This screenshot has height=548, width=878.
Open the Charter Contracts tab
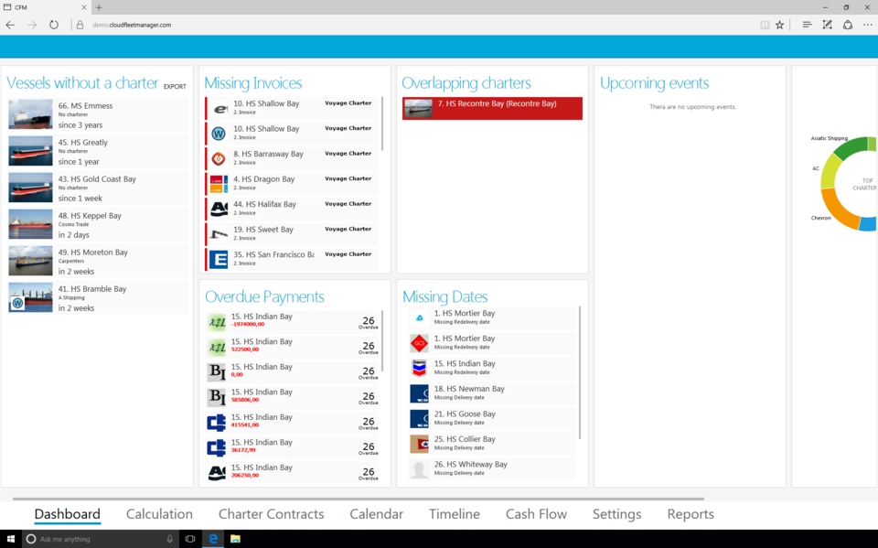click(271, 514)
